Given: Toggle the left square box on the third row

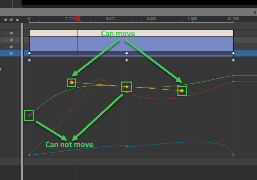Looking at the screenshot, I should point(5,47).
